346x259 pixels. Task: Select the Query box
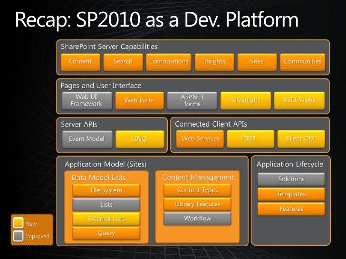[x=106, y=233]
